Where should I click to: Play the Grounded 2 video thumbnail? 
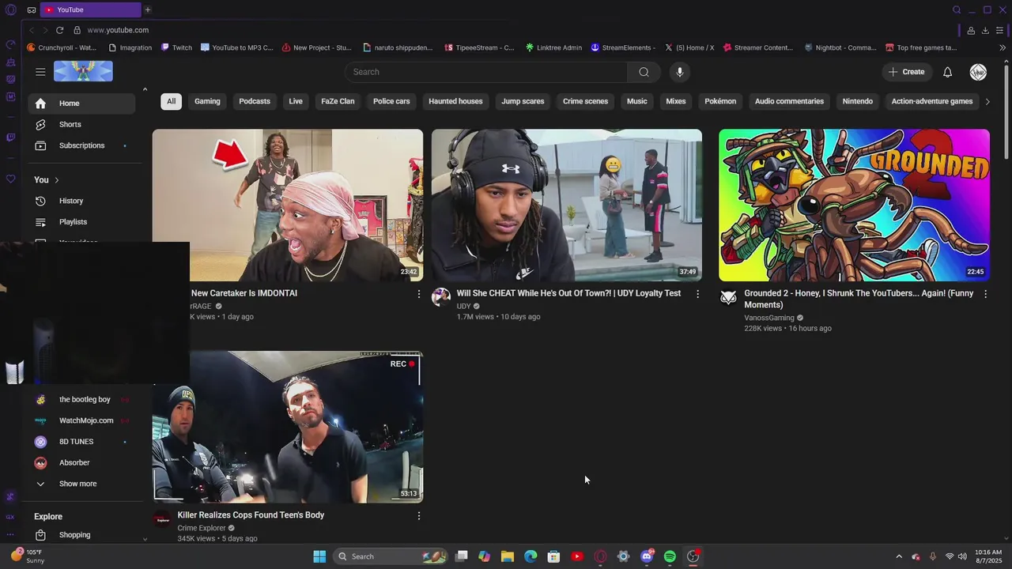tap(854, 205)
